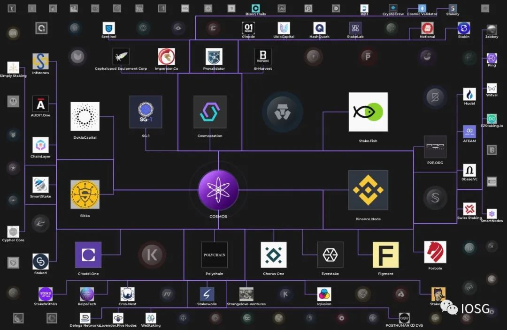The image size is (507, 330).
Task: Select the Bi23 icon
Action: click(364, 8)
